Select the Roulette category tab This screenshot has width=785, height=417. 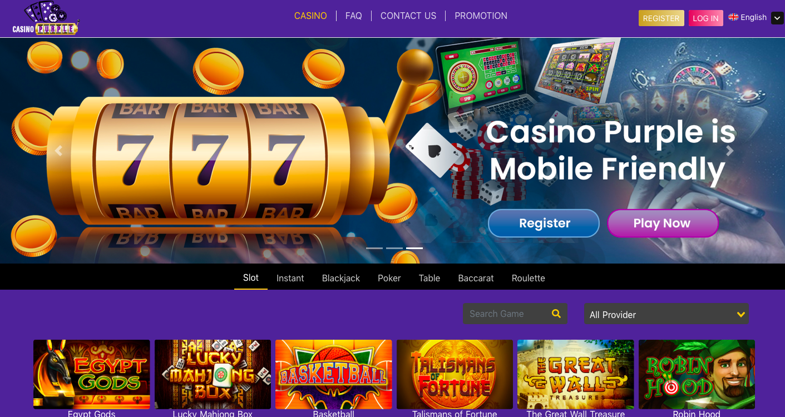tap(529, 278)
